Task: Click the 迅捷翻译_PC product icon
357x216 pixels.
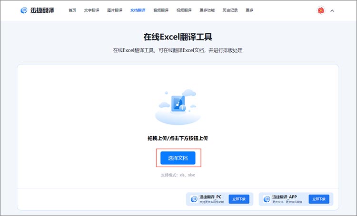Action: pyautogui.click(x=194, y=199)
